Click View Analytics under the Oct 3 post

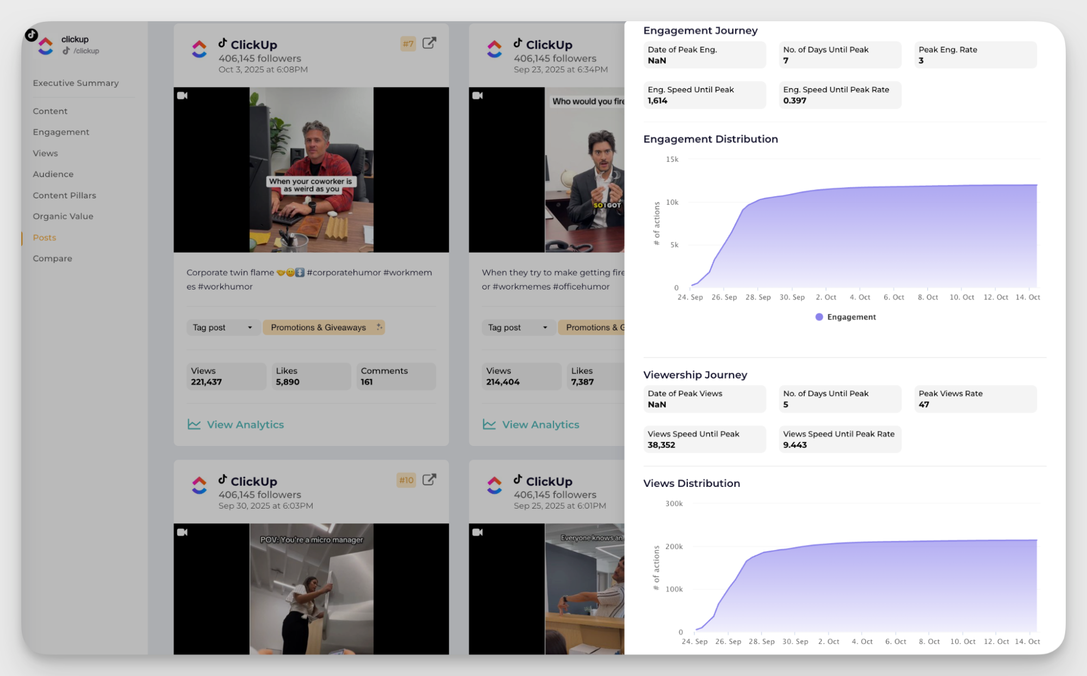pos(246,424)
